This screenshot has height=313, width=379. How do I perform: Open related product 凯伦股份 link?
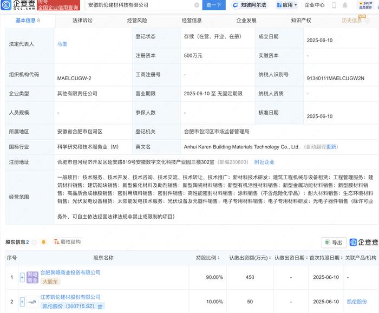[x=357, y=302]
